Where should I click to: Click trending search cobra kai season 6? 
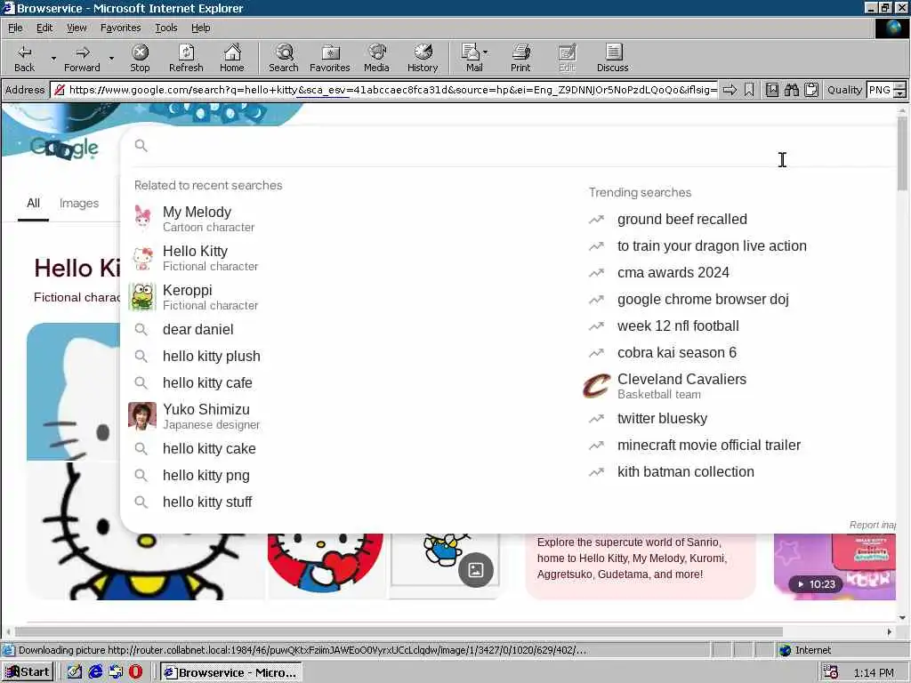(677, 352)
